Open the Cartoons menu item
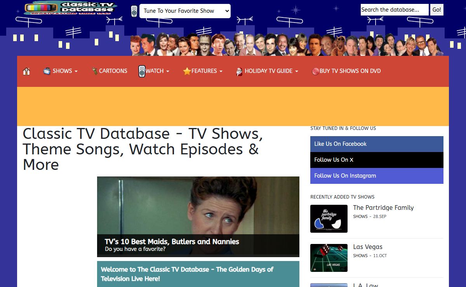This screenshot has width=466, height=287. (x=113, y=71)
